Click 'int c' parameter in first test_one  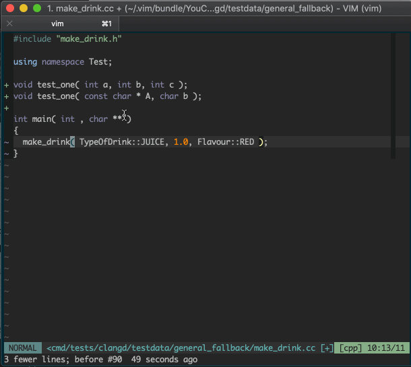click(162, 85)
